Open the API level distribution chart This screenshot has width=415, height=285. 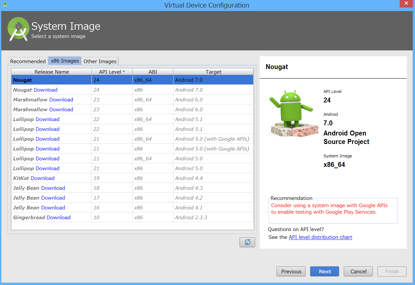click(x=320, y=237)
